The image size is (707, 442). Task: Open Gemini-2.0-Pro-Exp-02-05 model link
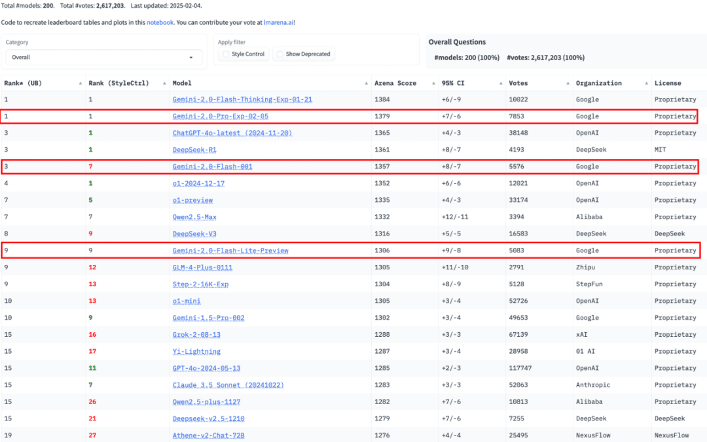click(x=220, y=116)
